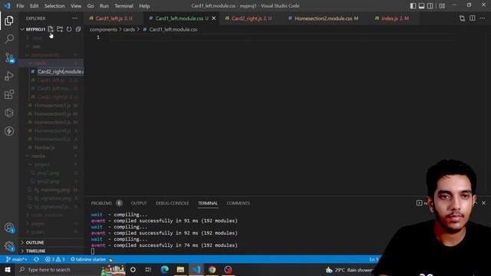
Task: Switch to Card1_left.js editor tab
Action: tap(114, 18)
